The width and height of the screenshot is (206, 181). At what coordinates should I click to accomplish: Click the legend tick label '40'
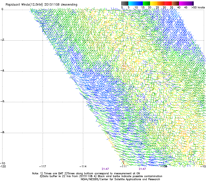(179, 7)
